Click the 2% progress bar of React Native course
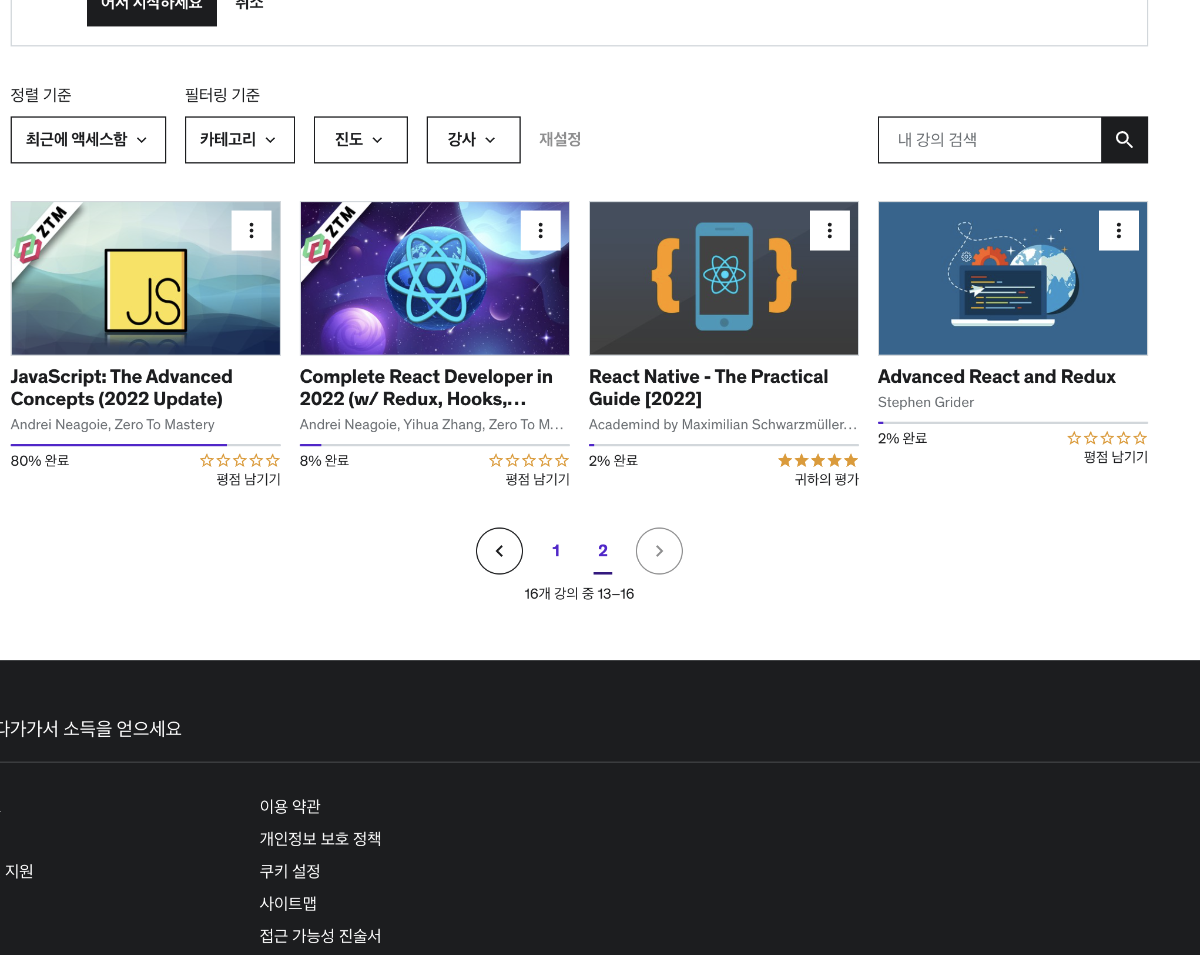The image size is (1200, 955). tap(724, 445)
